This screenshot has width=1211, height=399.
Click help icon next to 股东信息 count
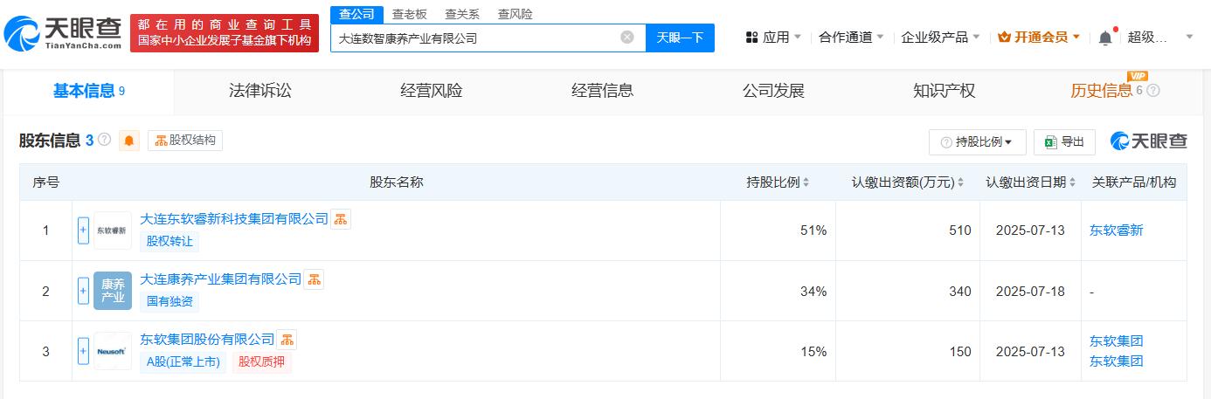click(x=105, y=140)
